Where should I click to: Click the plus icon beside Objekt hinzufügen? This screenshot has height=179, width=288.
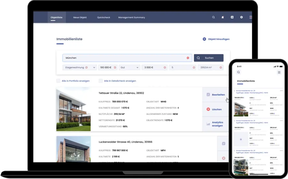click(204, 39)
